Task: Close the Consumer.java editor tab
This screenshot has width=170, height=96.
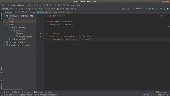Action: tap(70, 13)
